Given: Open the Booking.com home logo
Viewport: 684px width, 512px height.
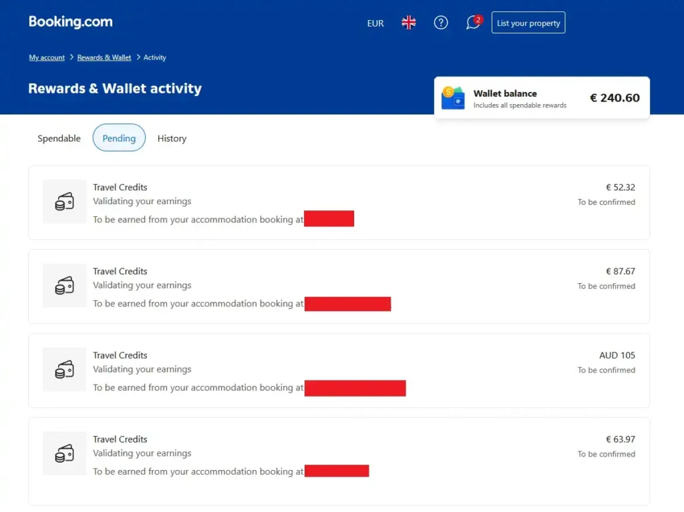Looking at the screenshot, I should tap(71, 22).
